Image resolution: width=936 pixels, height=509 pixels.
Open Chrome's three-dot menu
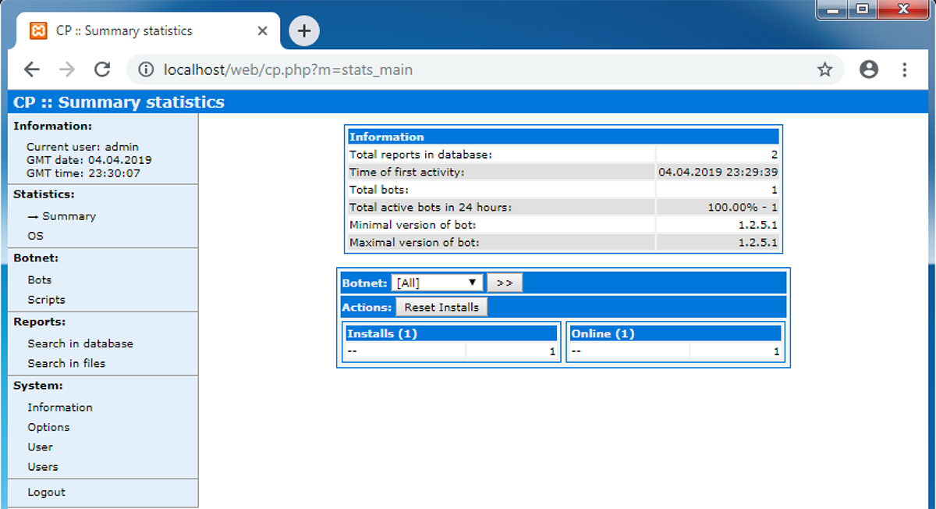coord(905,69)
